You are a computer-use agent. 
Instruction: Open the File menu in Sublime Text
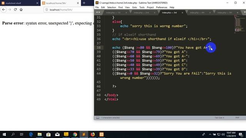97,7
